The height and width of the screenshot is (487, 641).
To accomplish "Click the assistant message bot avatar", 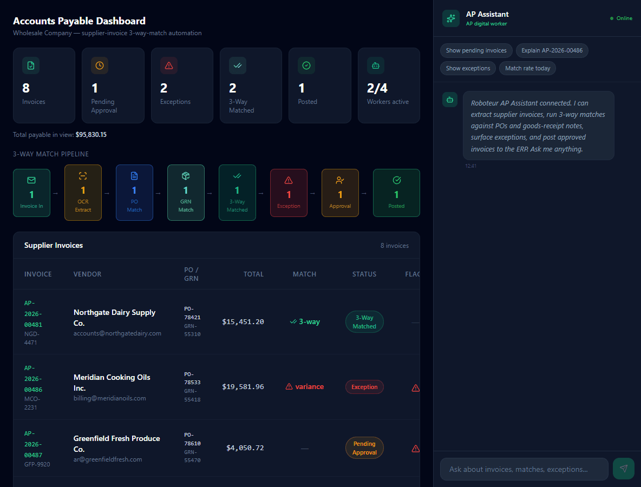I will pyautogui.click(x=450, y=100).
